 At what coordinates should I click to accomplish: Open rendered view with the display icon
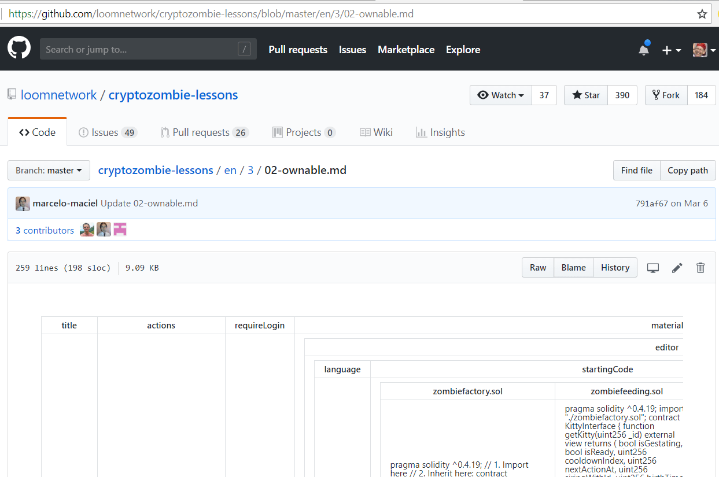point(653,267)
